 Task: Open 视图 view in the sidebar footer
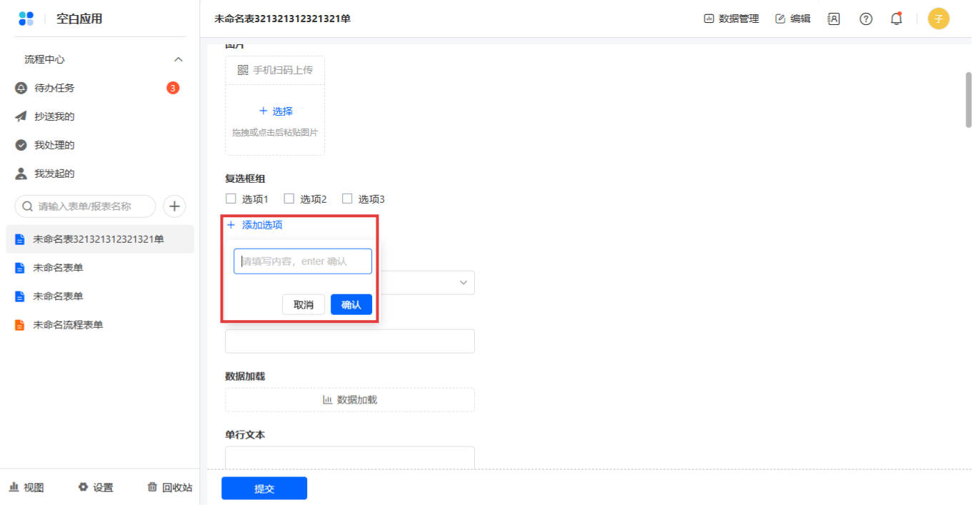[26, 487]
